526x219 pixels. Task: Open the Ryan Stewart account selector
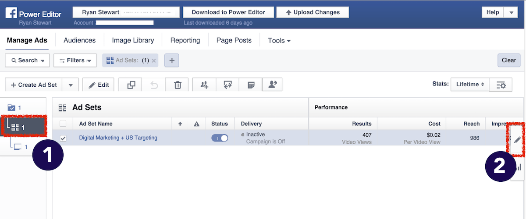point(126,12)
